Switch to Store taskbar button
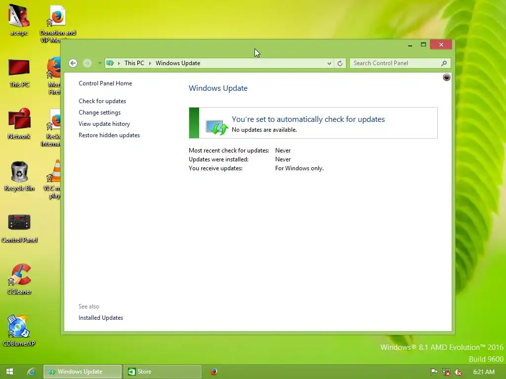This screenshot has width=506, height=379. tap(163, 372)
